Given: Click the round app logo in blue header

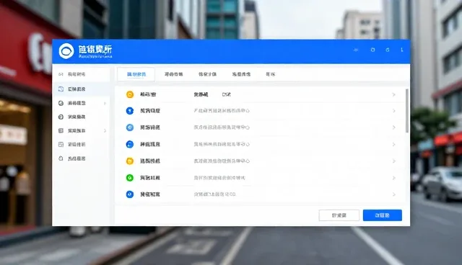Looking at the screenshot, I should (x=66, y=51).
